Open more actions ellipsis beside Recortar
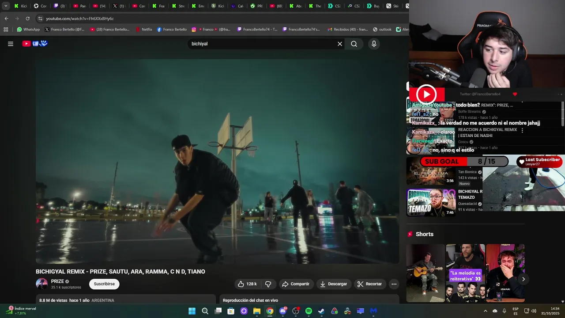 (394, 284)
